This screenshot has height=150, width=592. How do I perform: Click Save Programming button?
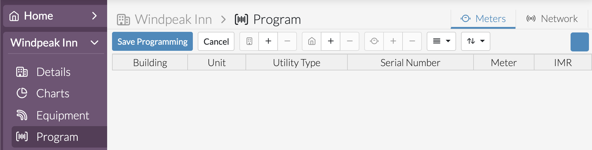click(x=152, y=41)
